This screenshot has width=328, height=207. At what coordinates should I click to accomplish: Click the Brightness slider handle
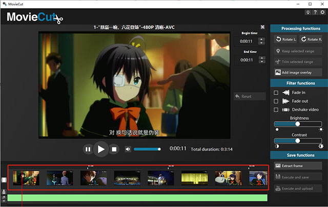[297, 124]
